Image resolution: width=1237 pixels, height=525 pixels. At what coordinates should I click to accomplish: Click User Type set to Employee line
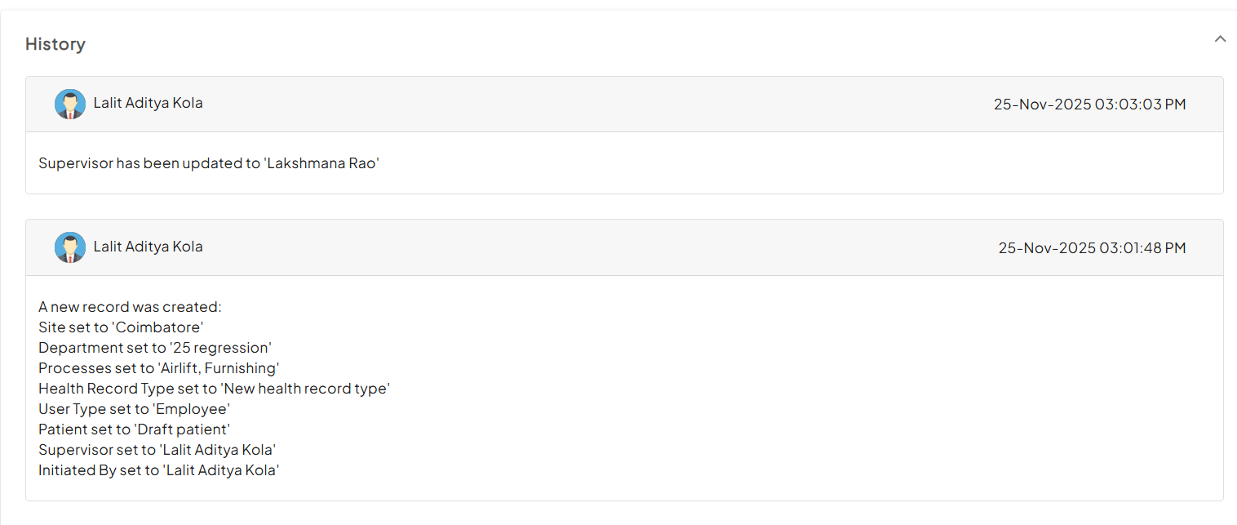point(135,409)
